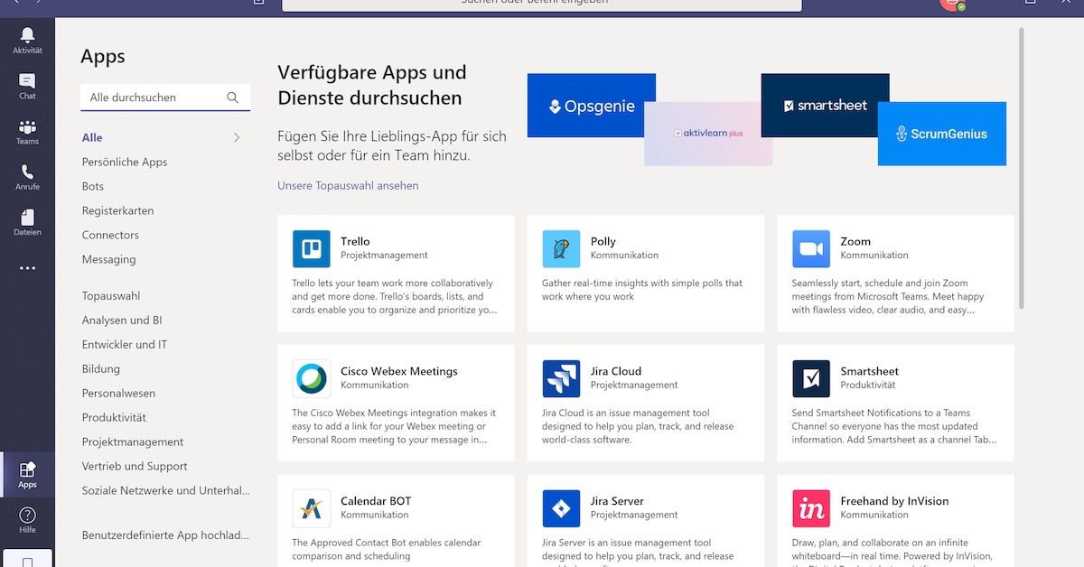Open Dateien files icon
This screenshot has height=567, width=1084.
click(x=27, y=219)
